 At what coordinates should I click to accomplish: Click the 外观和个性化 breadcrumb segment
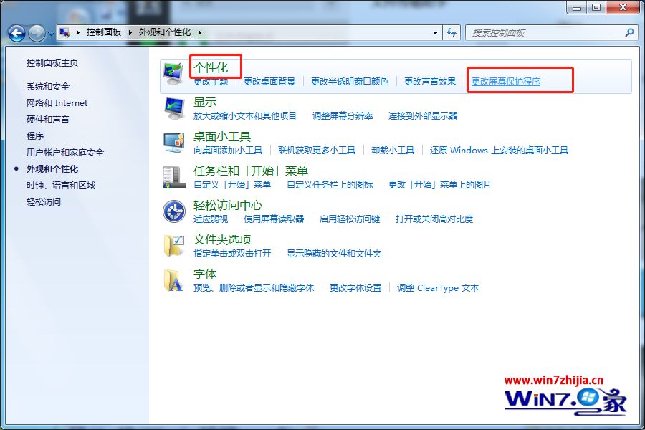coord(165,32)
